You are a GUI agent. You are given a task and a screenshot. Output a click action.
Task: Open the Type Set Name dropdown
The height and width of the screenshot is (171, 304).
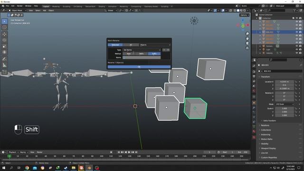click(x=142, y=50)
